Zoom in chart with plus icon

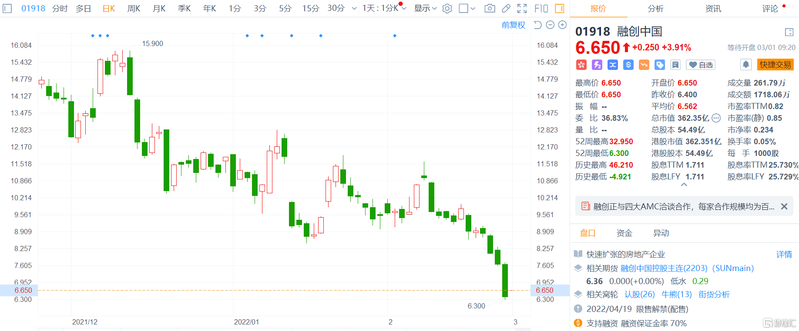(x=562, y=25)
